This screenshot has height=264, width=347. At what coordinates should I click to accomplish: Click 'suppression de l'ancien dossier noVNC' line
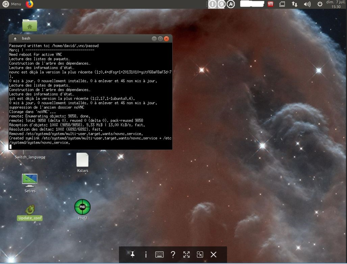point(47,107)
